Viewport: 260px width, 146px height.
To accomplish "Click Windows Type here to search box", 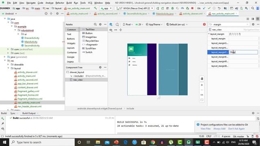I will pos(42,142).
